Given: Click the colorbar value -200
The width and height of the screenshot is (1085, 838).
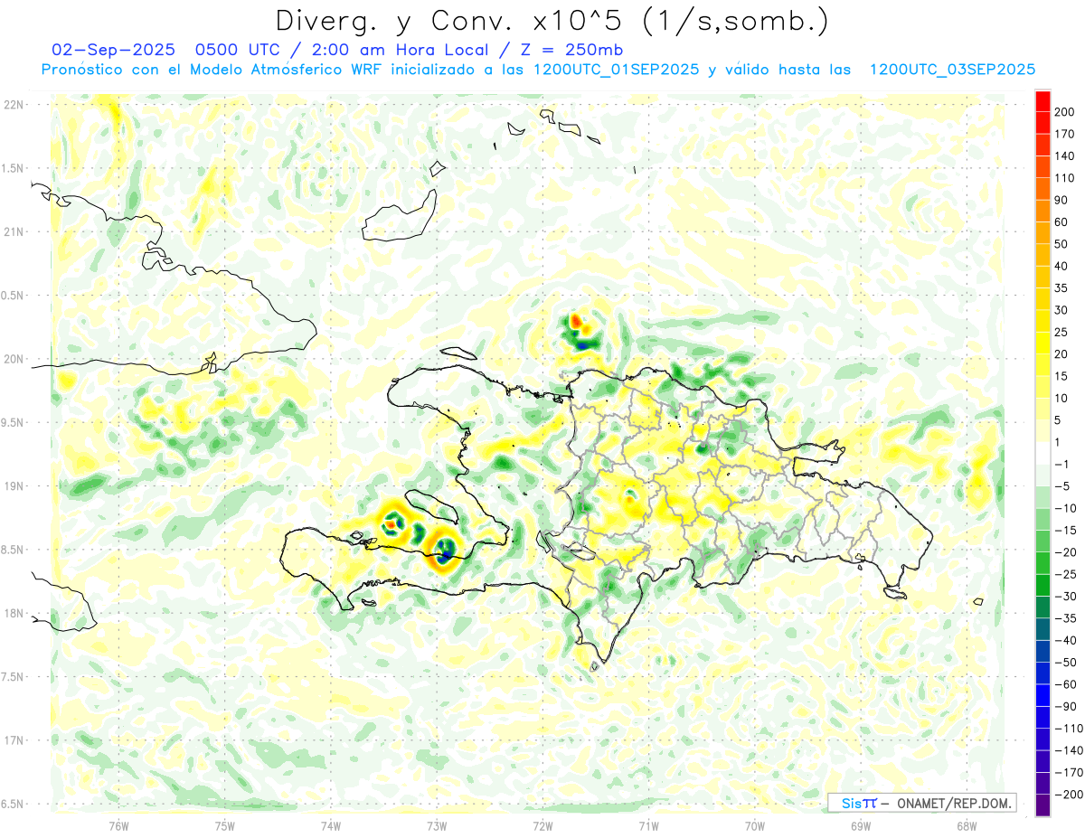Looking at the screenshot, I should point(1068,795).
